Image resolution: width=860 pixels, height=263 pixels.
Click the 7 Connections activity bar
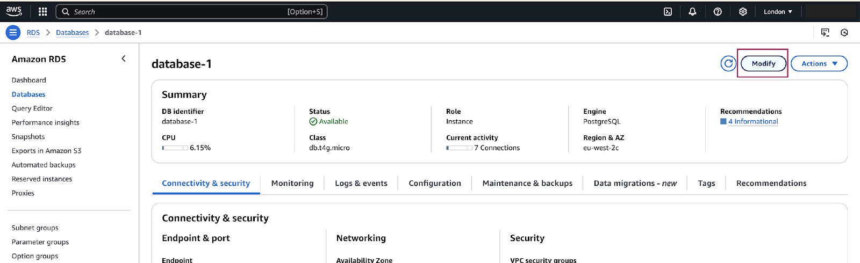459,148
